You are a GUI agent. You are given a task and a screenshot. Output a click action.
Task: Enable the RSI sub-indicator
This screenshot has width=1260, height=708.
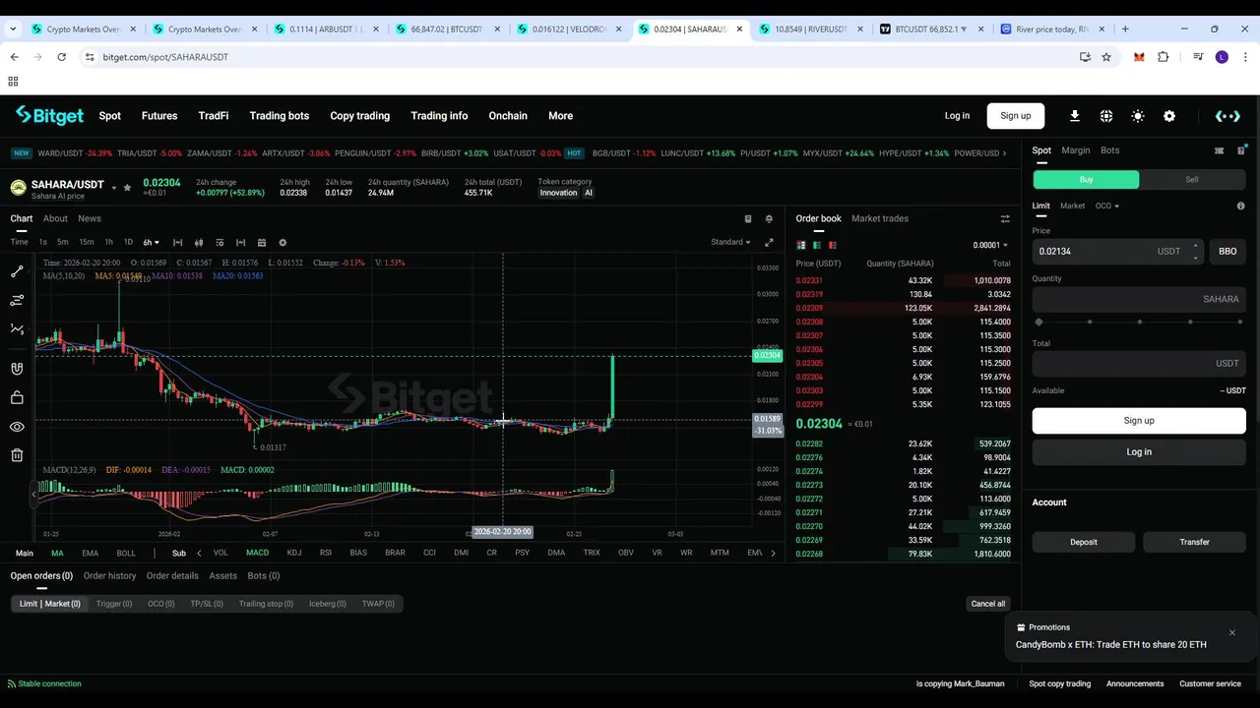tap(326, 553)
